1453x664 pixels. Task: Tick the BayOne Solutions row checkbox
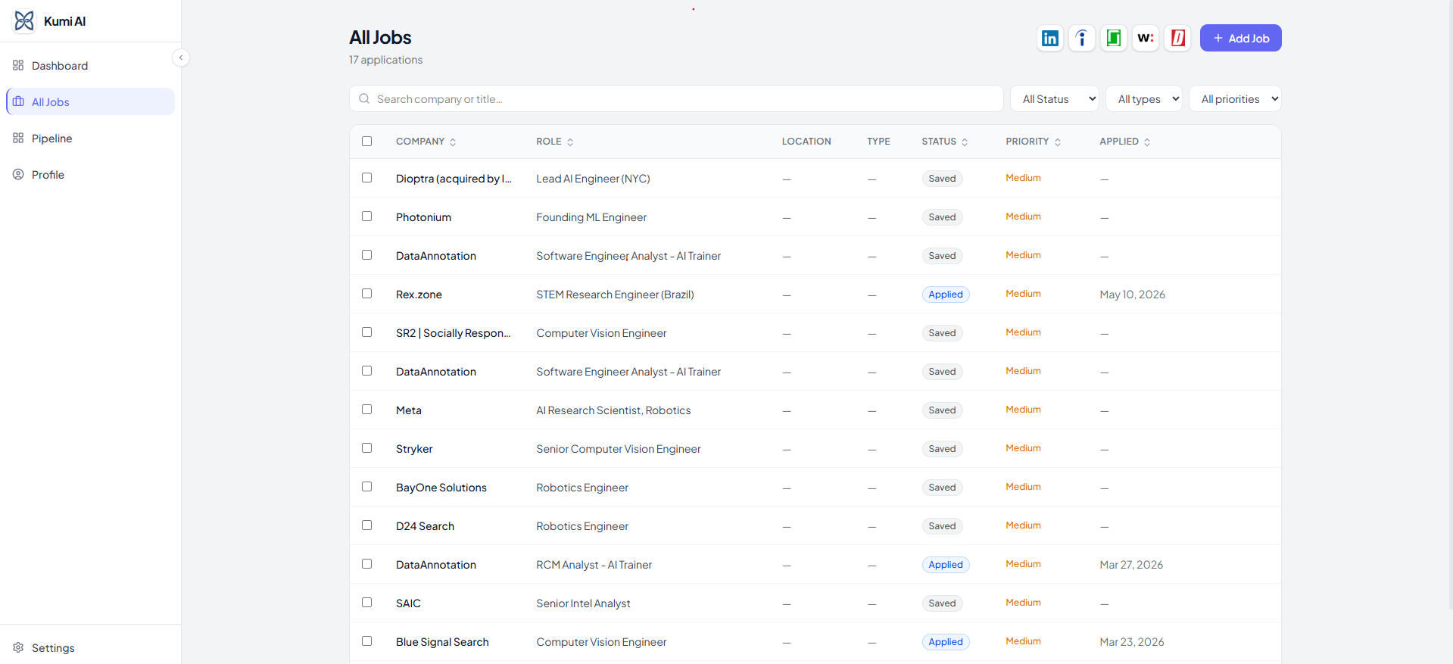click(x=367, y=487)
